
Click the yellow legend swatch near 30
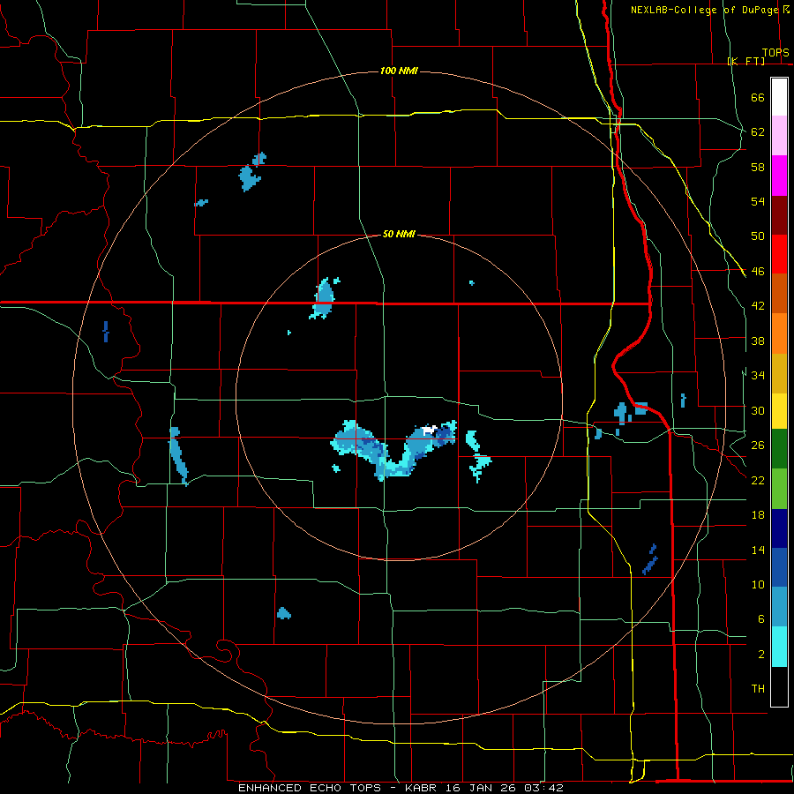779,410
